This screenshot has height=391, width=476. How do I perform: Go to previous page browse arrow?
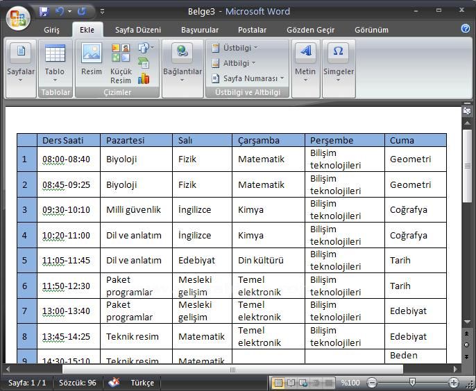tap(467, 333)
